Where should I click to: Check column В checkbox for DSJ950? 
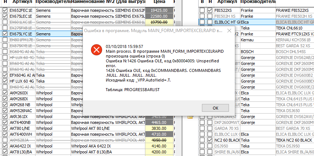[202, 146]
